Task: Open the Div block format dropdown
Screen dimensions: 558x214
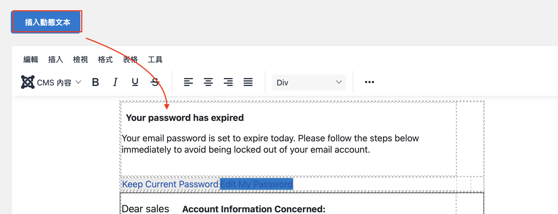Action: pos(309,82)
